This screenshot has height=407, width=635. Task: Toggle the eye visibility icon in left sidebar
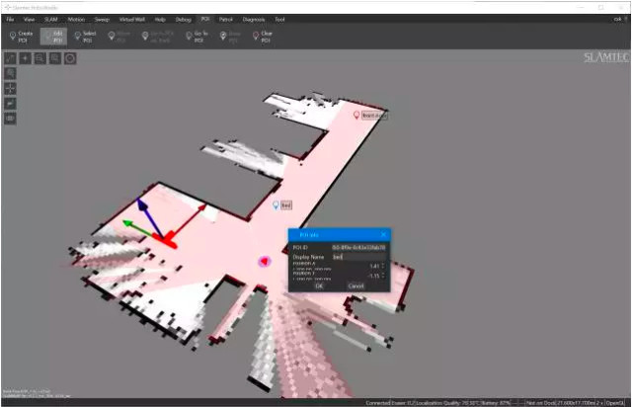pos(11,118)
